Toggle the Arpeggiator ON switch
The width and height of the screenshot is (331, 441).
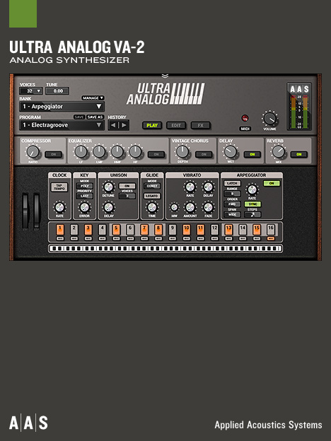point(272,183)
